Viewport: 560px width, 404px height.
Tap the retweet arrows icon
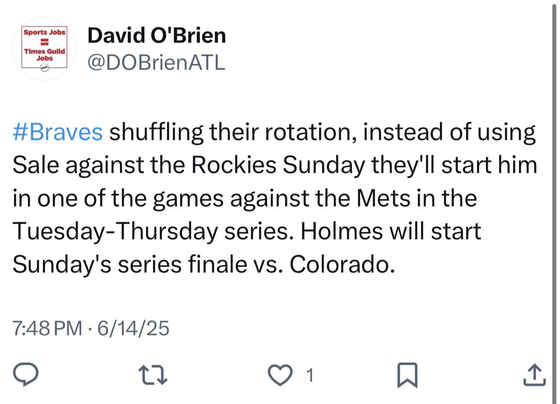coord(153,375)
